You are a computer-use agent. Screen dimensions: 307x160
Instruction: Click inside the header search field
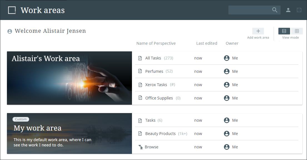(x=249, y=10)
